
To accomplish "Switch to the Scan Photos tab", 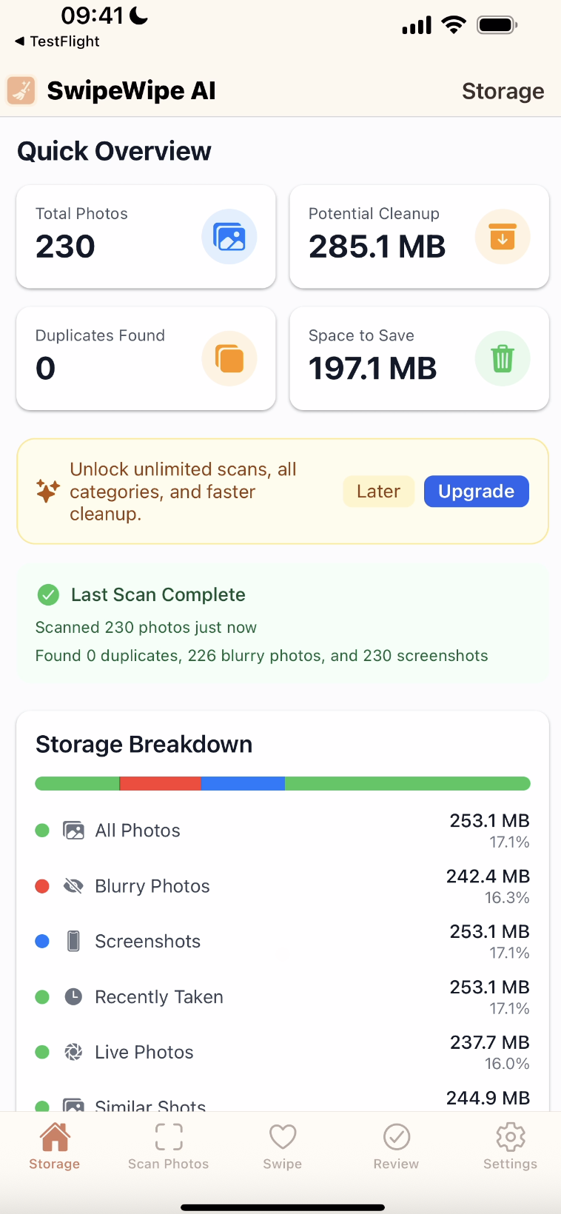I will [x=169, y=1146].
